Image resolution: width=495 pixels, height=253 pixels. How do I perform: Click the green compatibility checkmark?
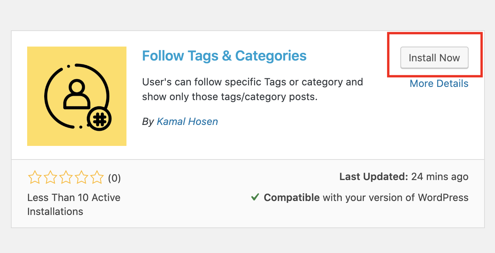(255, 197)
